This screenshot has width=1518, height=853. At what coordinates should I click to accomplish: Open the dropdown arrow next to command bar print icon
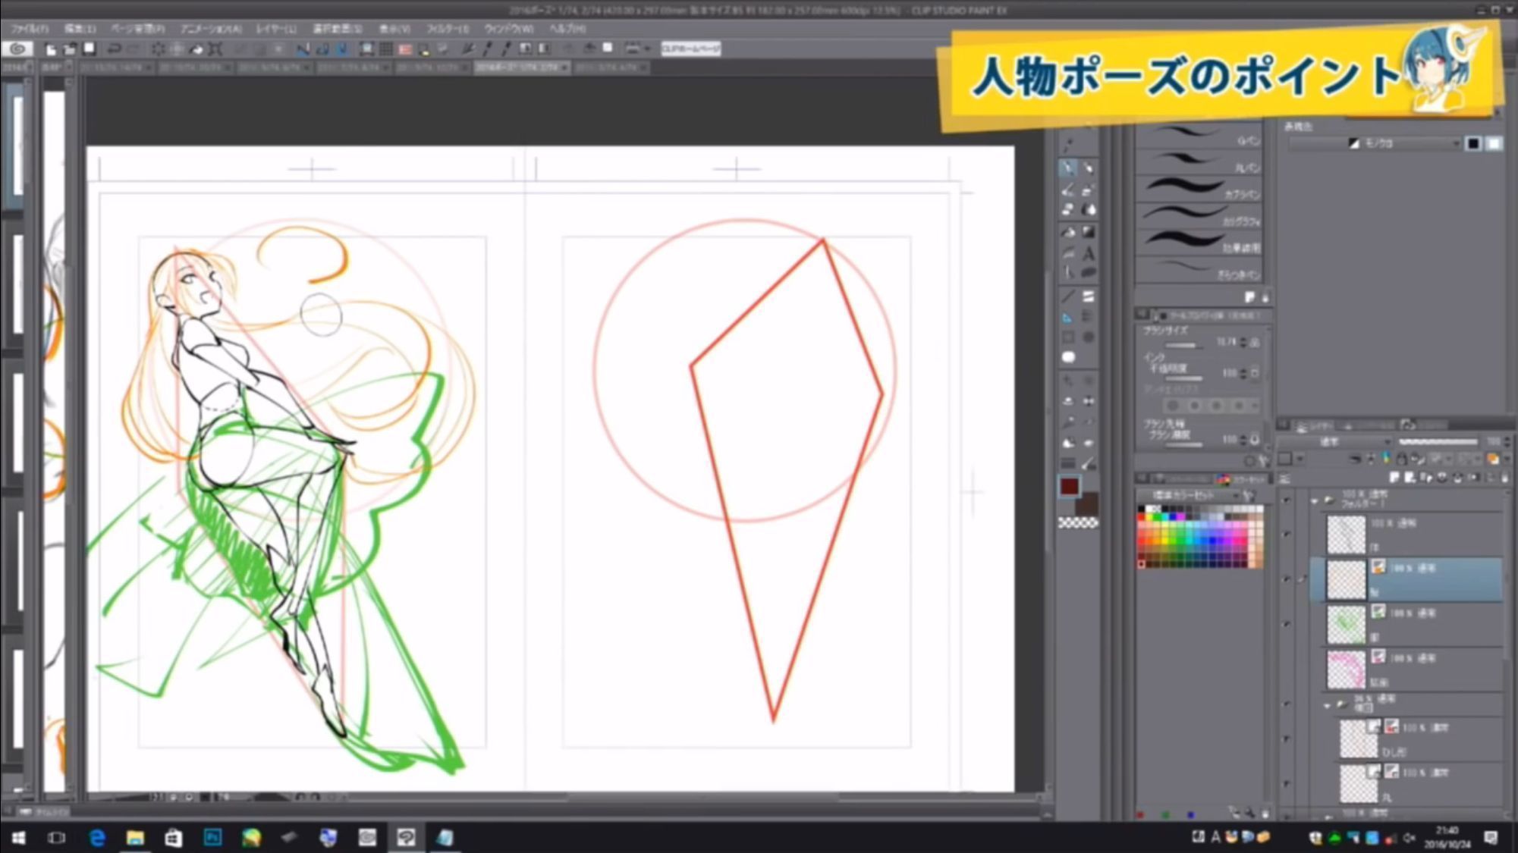point(647,49)
